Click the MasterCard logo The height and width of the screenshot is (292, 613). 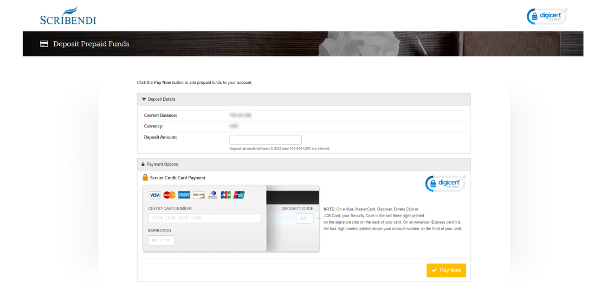pos(169,195)
